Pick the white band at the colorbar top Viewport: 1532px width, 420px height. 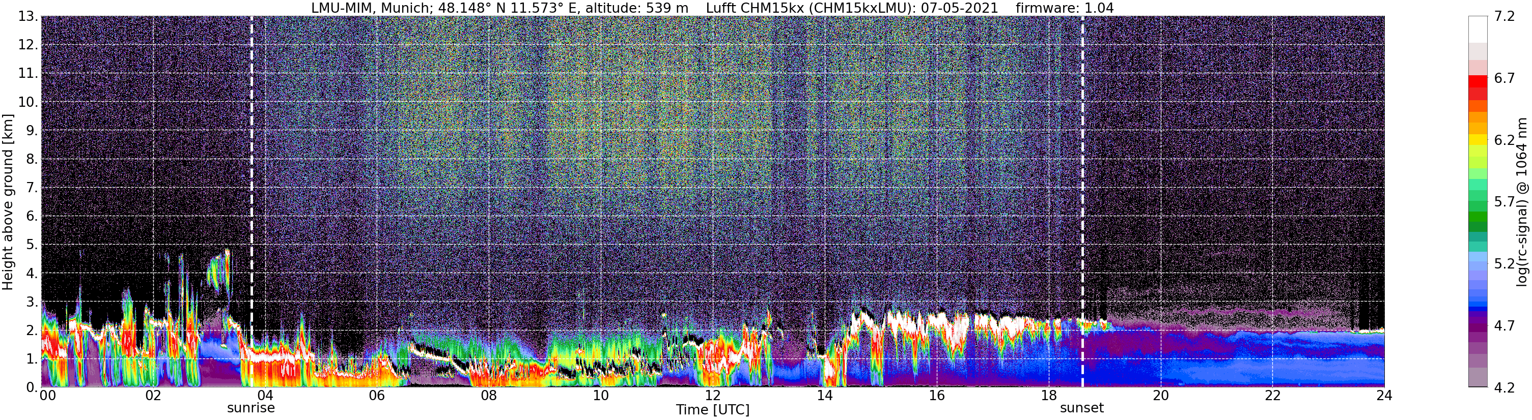pyautogui.click(x=1478, y=29)
